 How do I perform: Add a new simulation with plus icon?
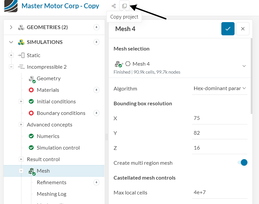tap(96, 42)
